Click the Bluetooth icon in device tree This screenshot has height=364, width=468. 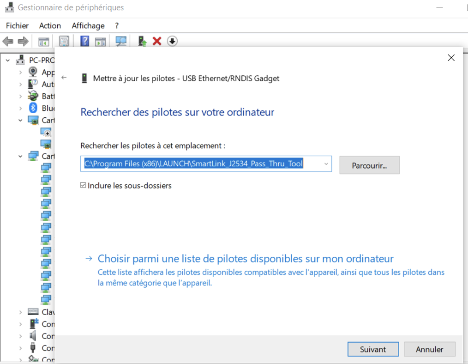tap(33, 108)
